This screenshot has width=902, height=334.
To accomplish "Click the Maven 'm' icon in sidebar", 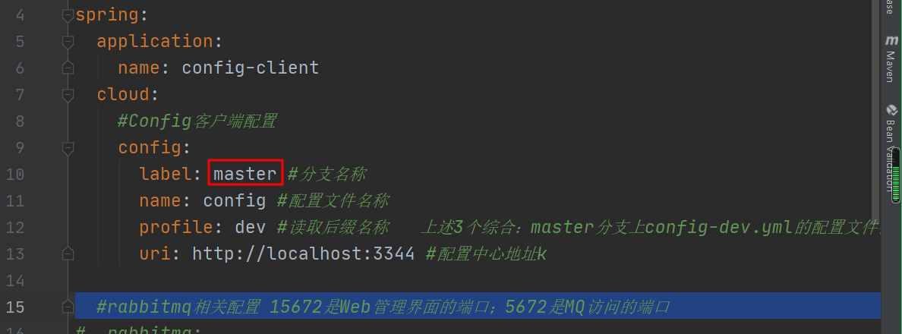I will tap(891, 41).
